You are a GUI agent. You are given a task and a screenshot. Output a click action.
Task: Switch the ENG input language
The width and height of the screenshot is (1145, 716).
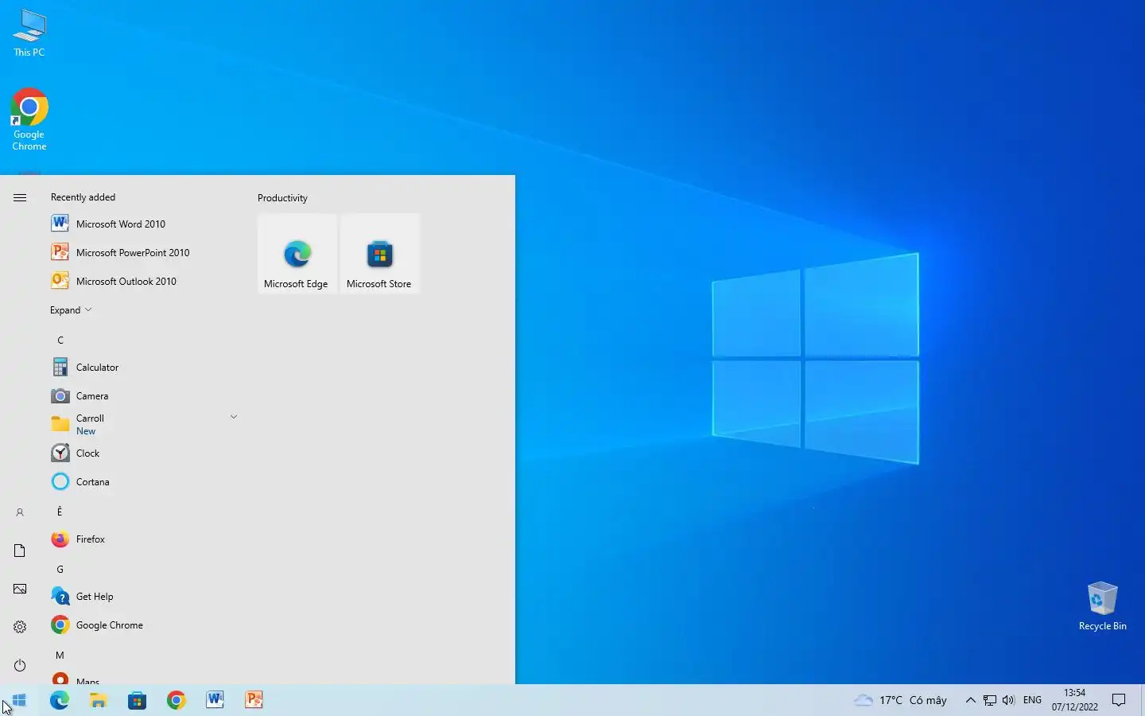1032,700
